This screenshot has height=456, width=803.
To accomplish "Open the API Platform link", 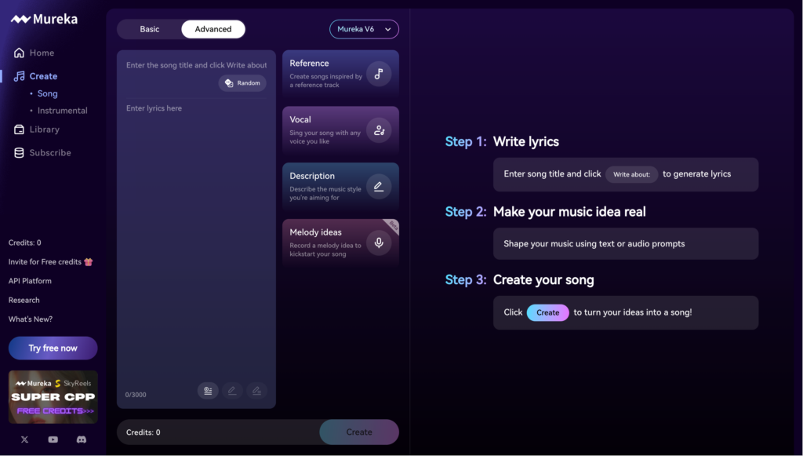I will pyautogui.click(x=30, y=281).
